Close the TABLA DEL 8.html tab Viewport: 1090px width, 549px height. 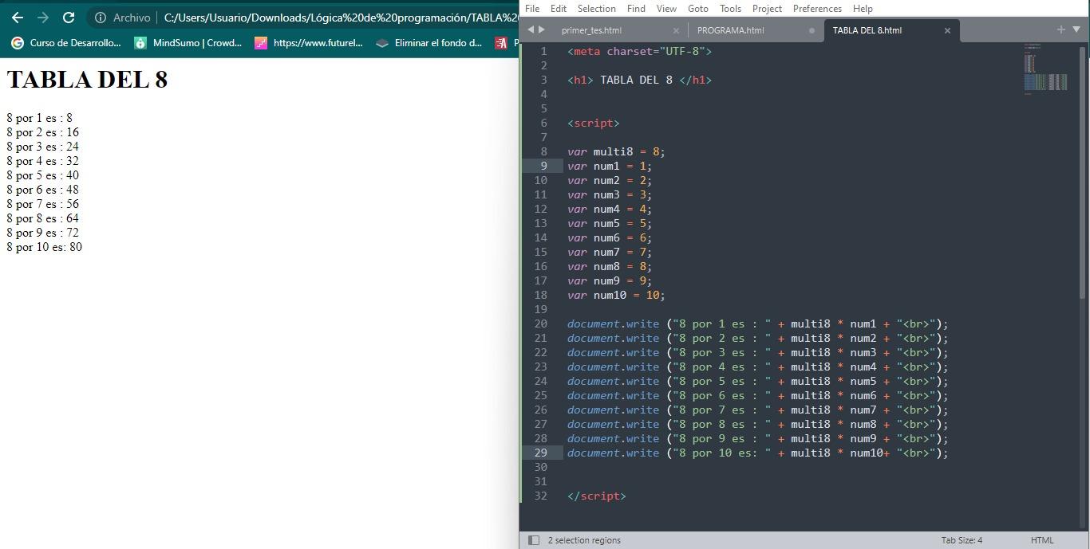tap(947, 30)
